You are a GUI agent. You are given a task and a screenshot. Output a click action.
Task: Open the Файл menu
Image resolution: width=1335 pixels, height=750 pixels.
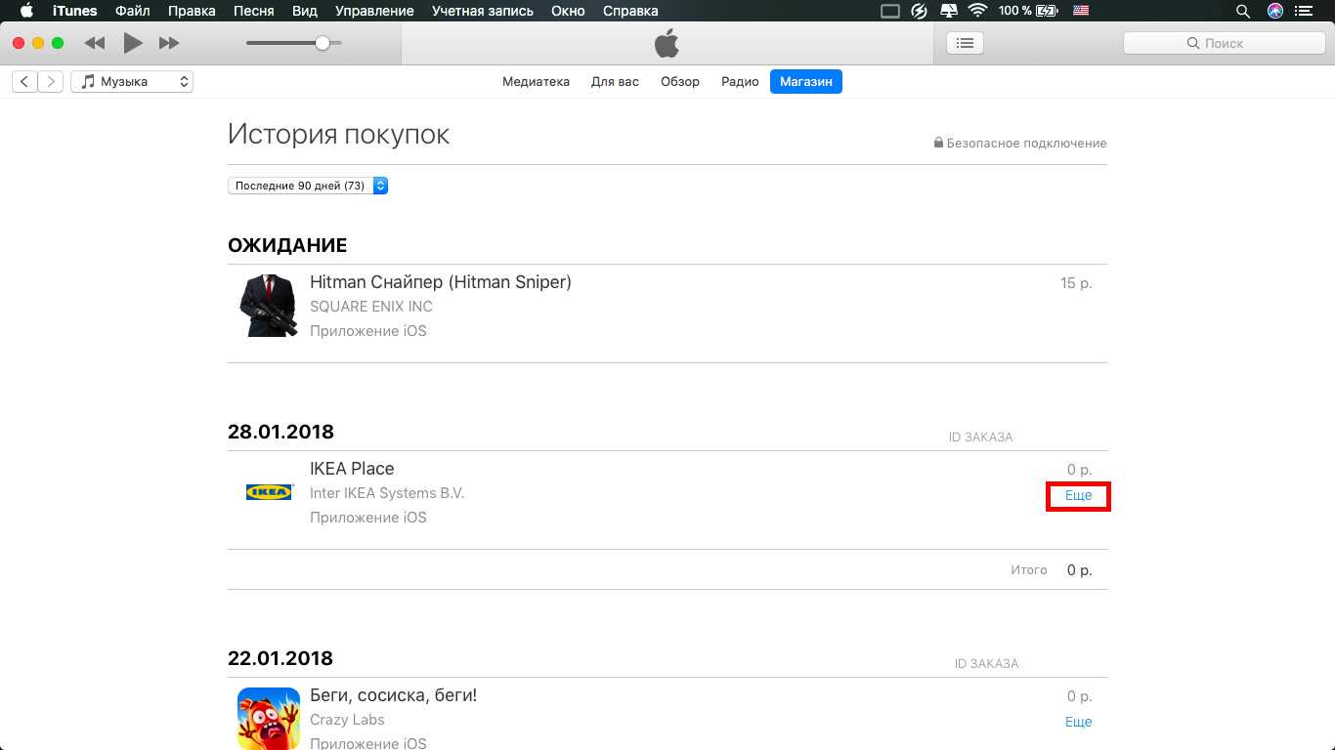132,11
